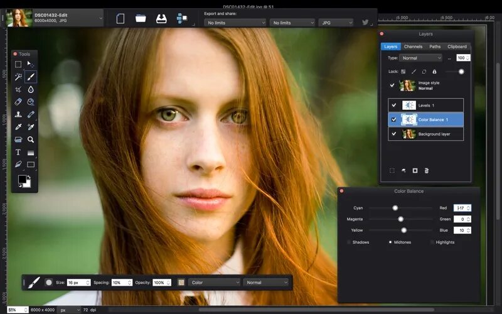Select the sparkle eyedropper sampler tool
Image resolution: width=502 pixels, height=314 pixels.
pyautogui.click(x=30, y=127)
